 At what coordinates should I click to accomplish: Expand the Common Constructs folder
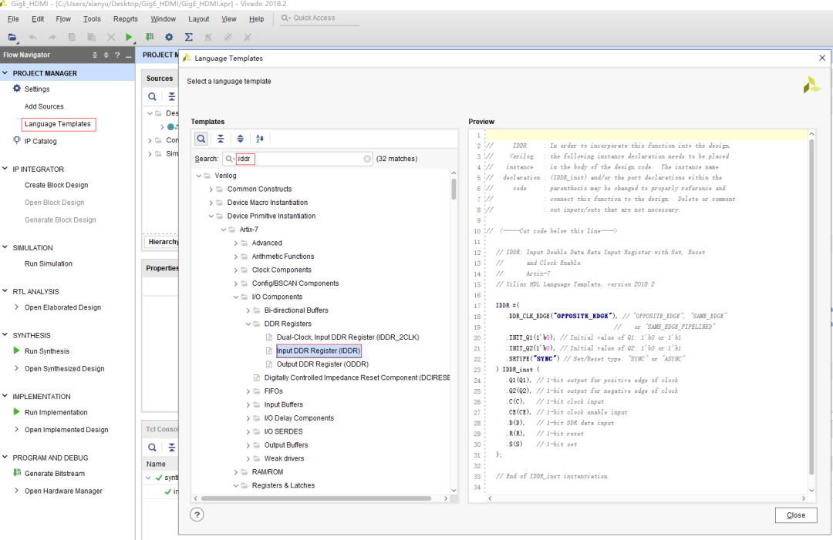tap(211, 190)
